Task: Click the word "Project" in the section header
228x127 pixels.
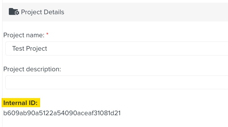Action: [x=31, y=12]
